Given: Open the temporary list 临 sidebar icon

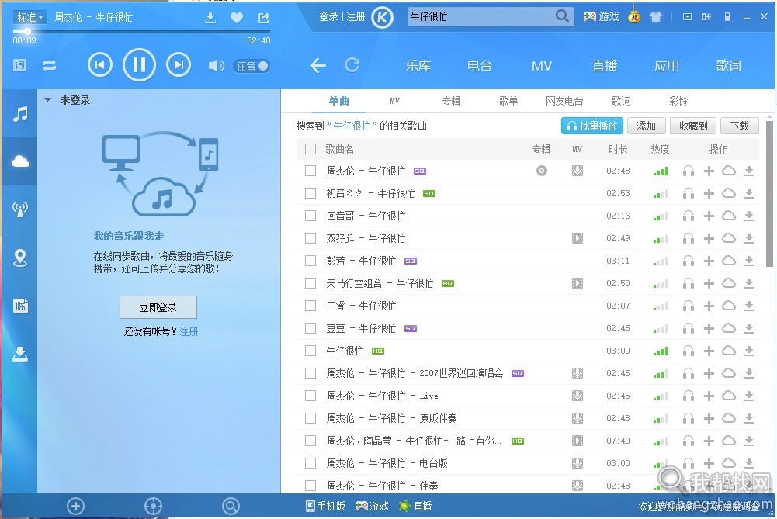Looking at the screenshot, I should click(x=20, y=306).
